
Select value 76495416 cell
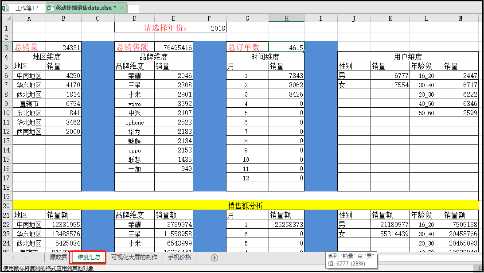[174, 47]
